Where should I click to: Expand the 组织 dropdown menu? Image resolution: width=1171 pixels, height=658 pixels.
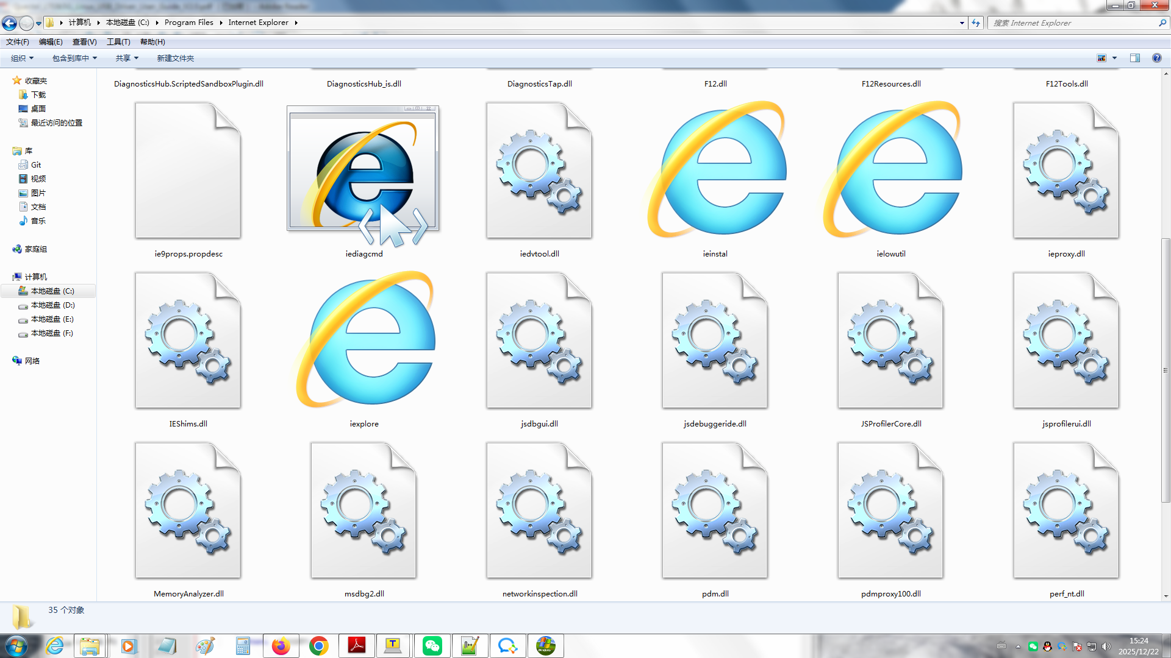23,58
